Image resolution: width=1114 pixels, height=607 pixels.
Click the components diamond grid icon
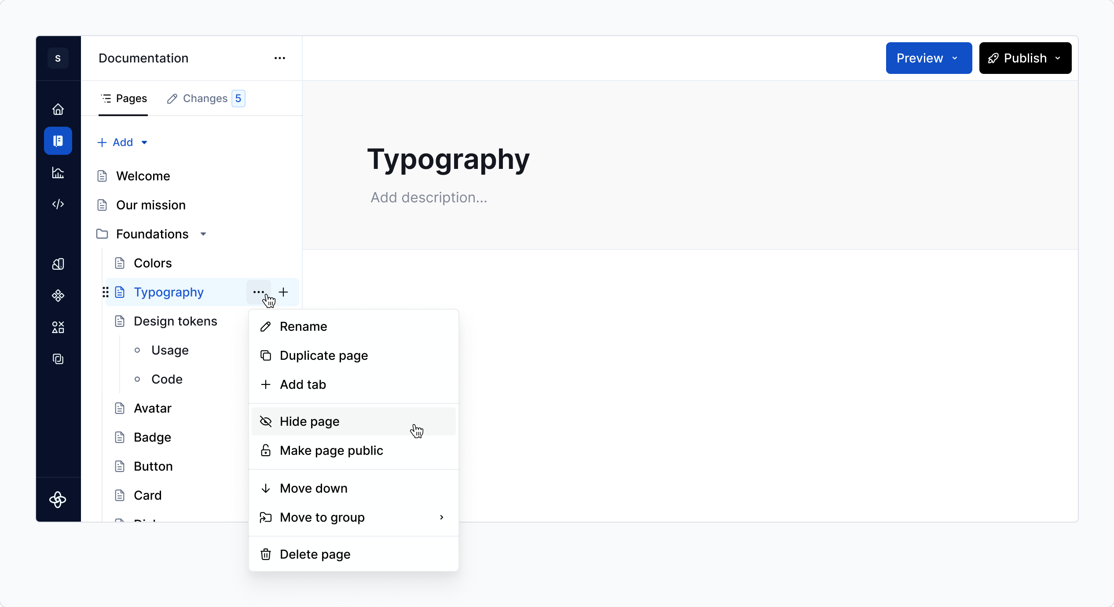pos(58,296)
